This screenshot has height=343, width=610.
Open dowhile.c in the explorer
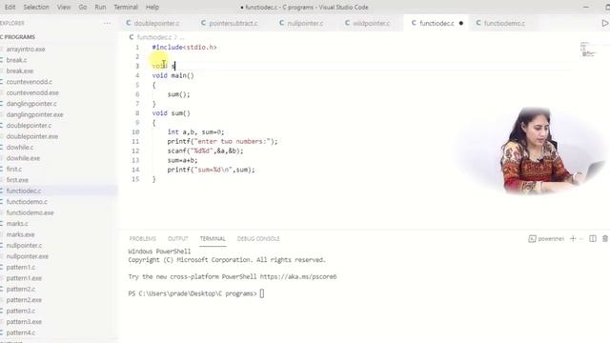19,148
